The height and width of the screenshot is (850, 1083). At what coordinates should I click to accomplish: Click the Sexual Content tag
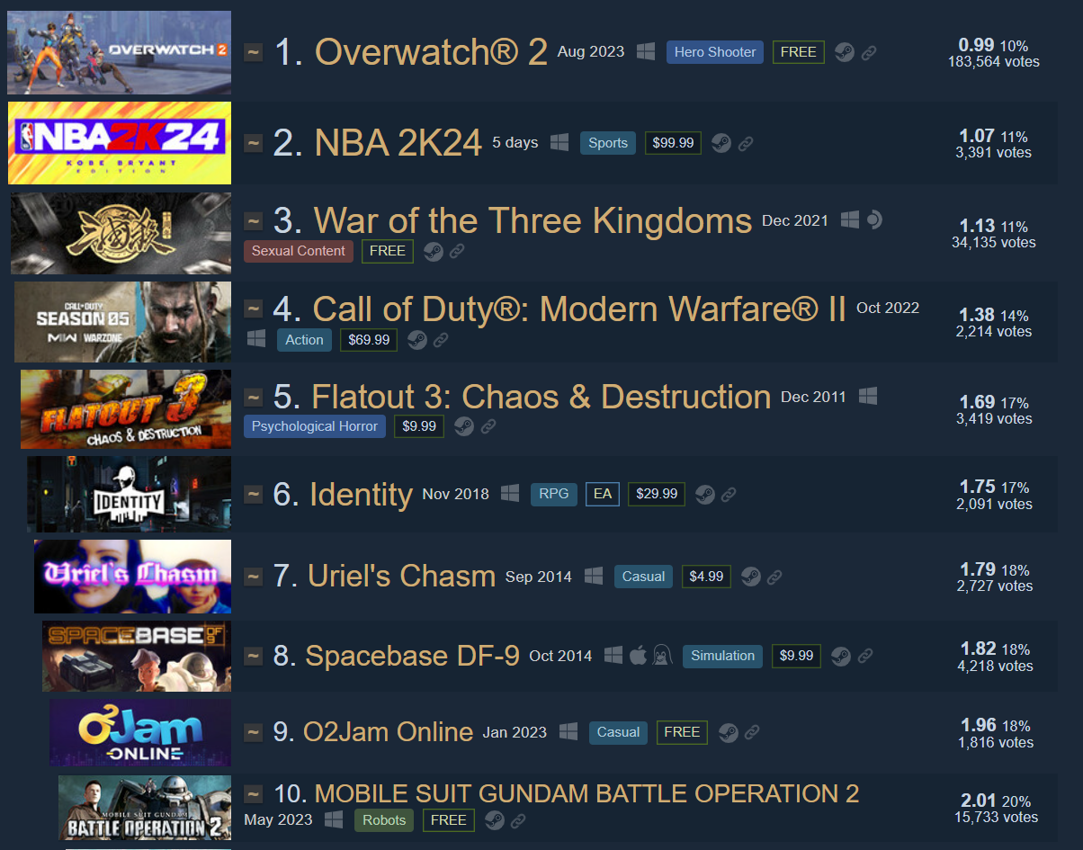(299, 251)
